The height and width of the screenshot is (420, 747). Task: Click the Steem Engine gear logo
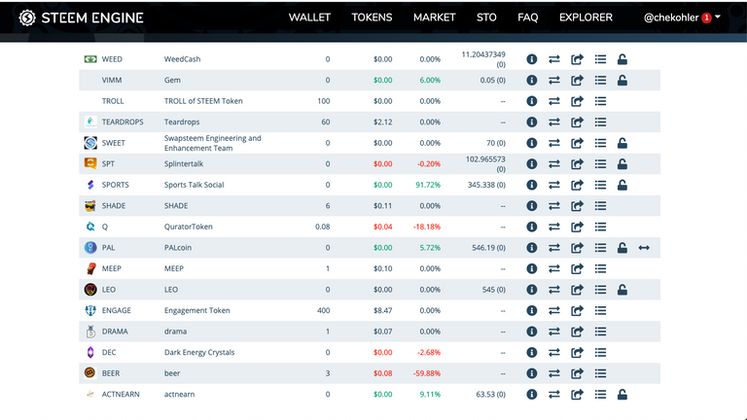pos(27,18)
